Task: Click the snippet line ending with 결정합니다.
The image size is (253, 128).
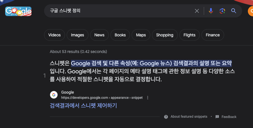Action: 106,79
